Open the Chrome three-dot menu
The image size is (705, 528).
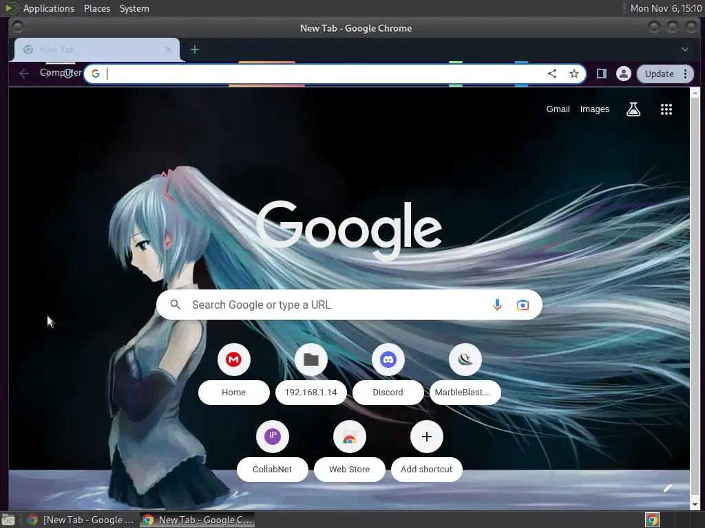click(685, 74)
